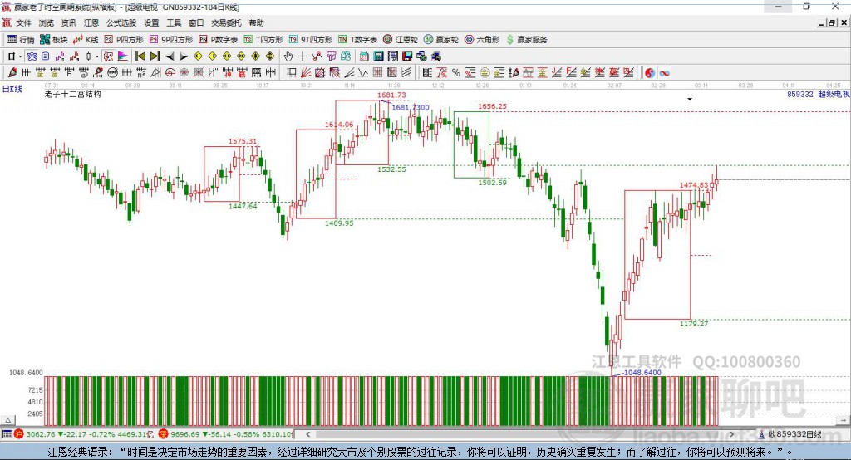
Task: Expand the candlestick style dropdown arrow
Action: 97,56
